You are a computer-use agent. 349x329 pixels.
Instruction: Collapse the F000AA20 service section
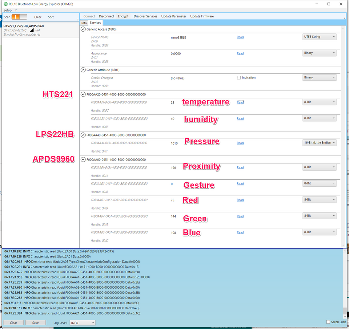pyautogui.click(x=83, y=95)
